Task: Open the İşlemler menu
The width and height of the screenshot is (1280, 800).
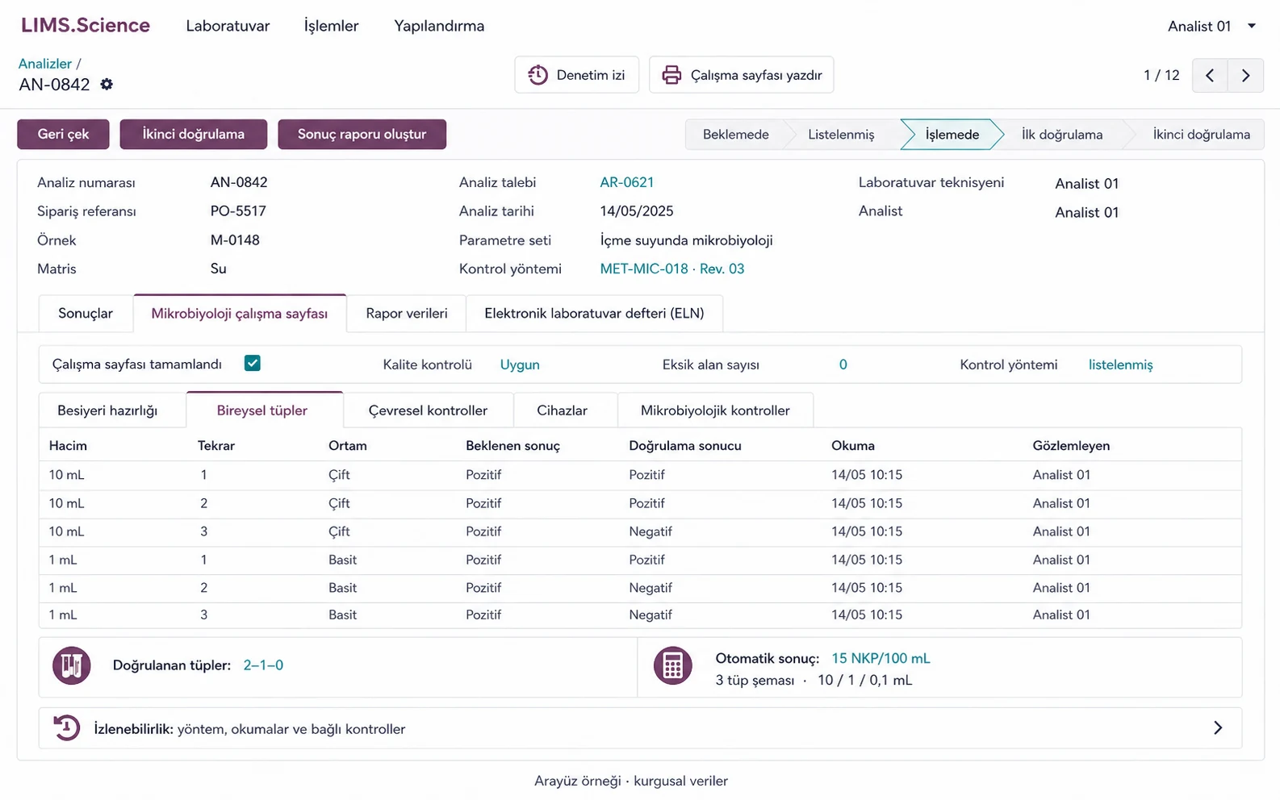Action: pyautogui.click(x=331, y=26)
